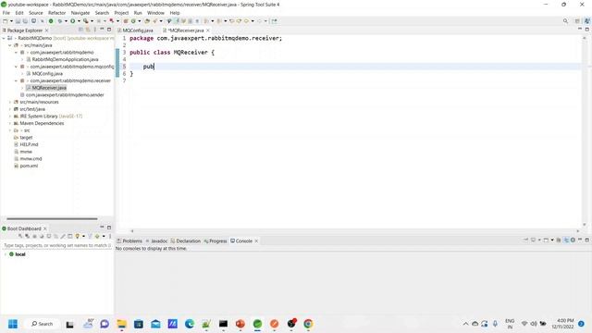Maximize the Package Explorer view
Screen dimensions: 592x333
109,30
